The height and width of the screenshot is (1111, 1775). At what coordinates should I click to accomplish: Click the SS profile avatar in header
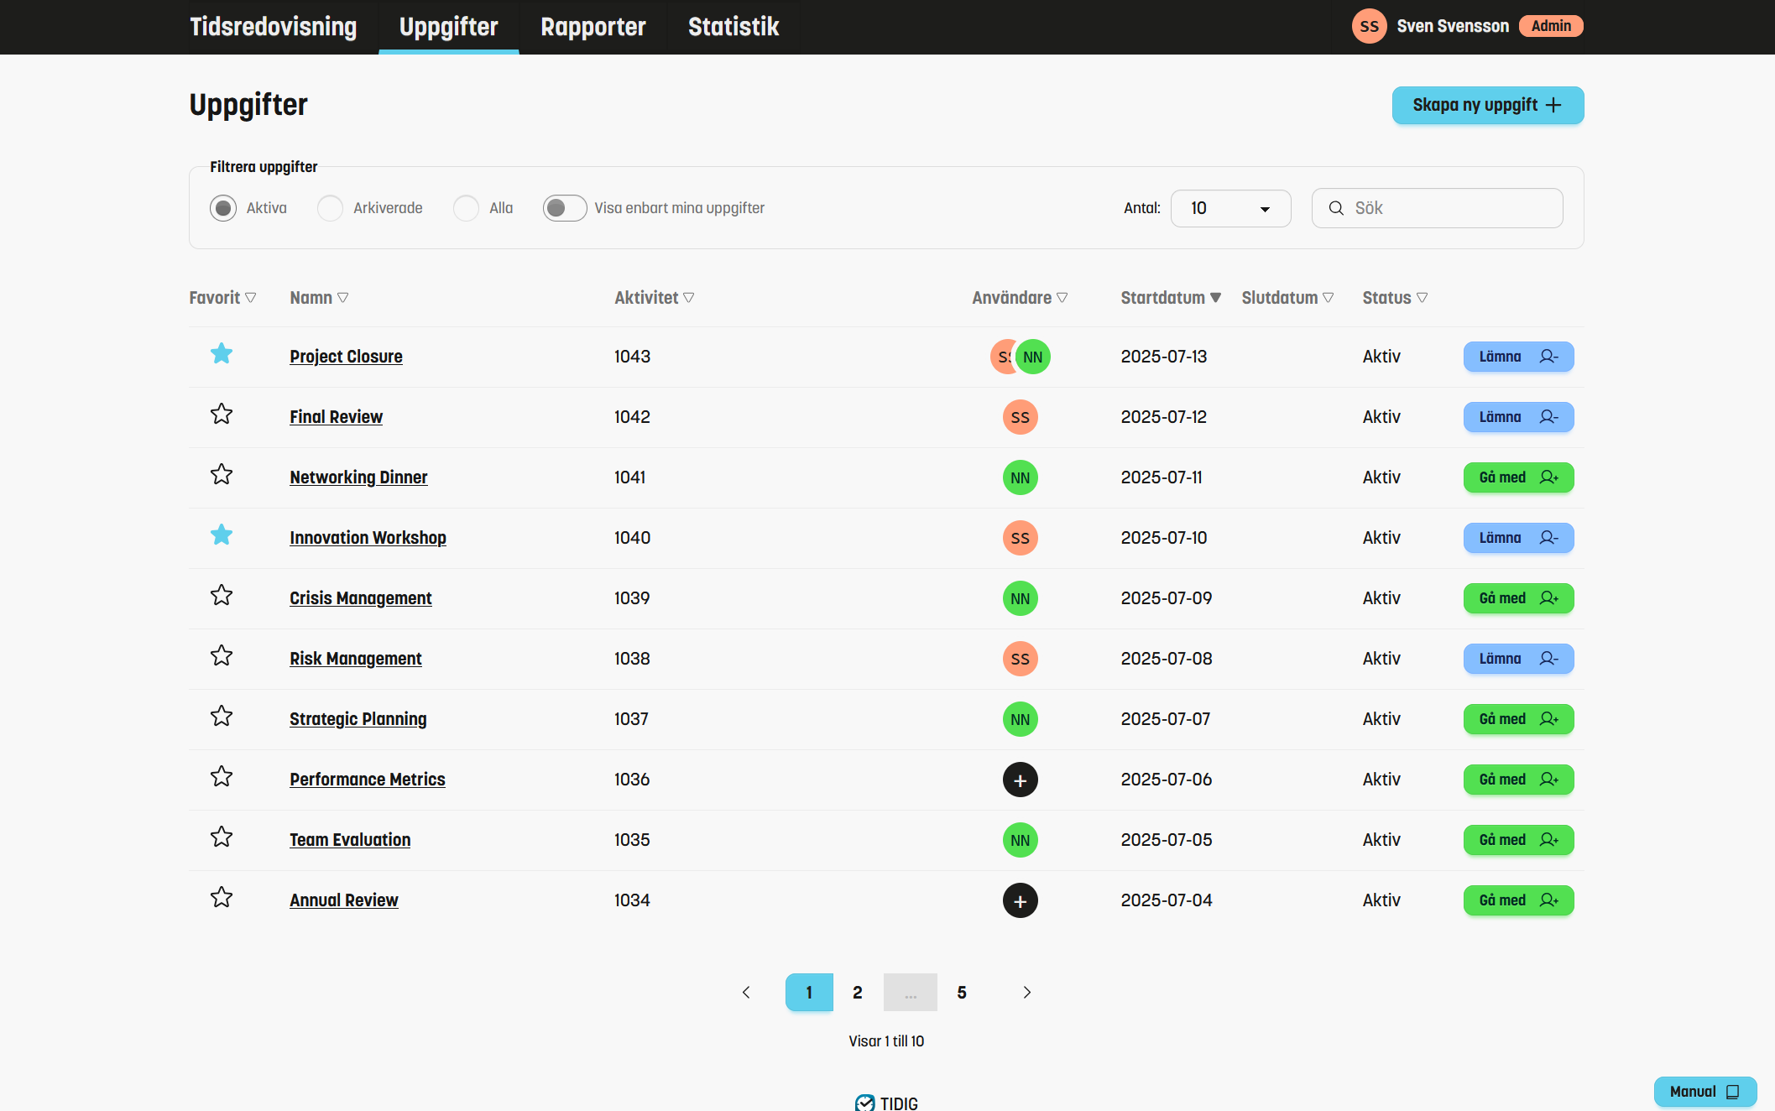[1369, 26]
